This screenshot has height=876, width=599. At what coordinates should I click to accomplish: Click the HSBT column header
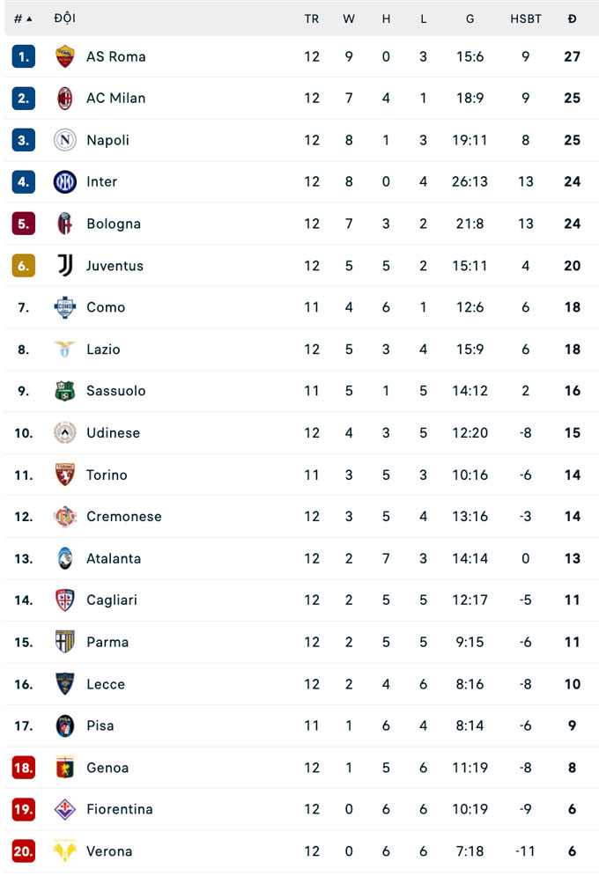(526, 18)
